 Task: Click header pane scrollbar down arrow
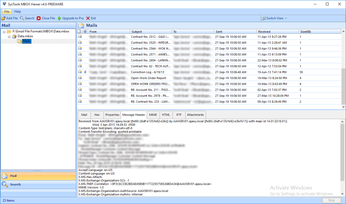tap(343, 194)
